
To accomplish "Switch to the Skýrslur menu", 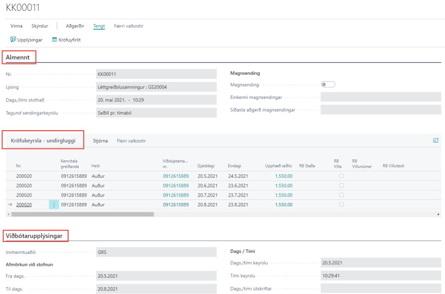I will pos(40,26).
